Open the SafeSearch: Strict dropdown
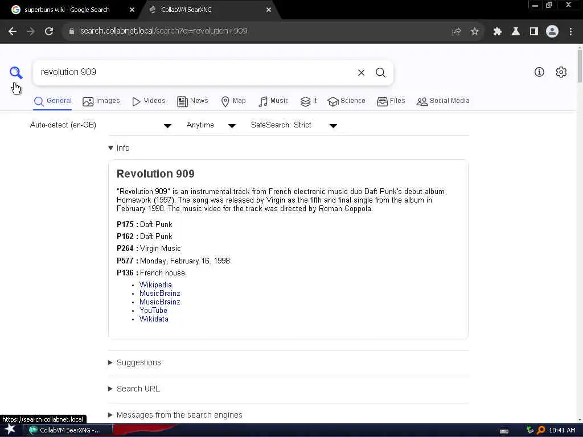The width and height of the screenshot is (583, 437). point(294,125)
